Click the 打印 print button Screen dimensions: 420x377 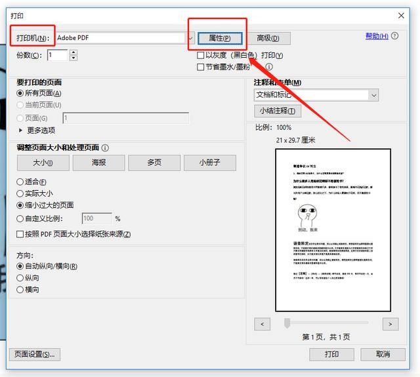332,355
